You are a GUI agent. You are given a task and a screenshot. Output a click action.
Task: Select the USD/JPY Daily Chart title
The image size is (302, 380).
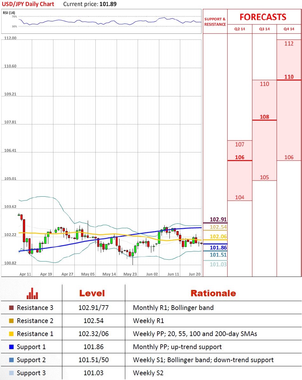point(28,4)
